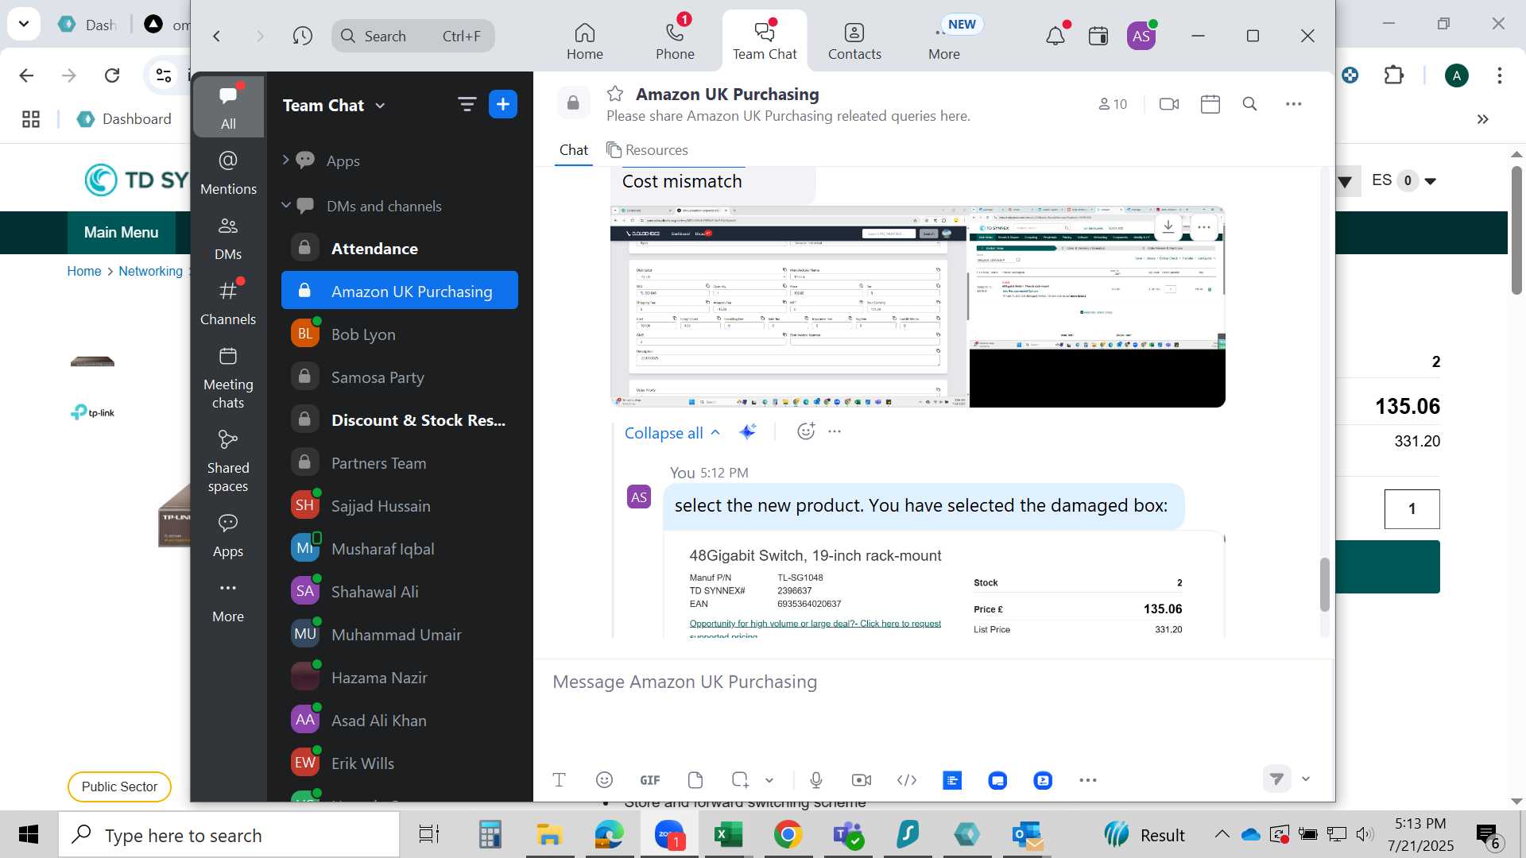Open the Attendance channel
The height and width of the screenshot is (858, 1526).
(x=399, y=249)
